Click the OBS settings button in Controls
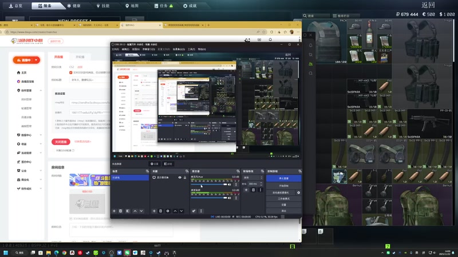 point(283,205)
